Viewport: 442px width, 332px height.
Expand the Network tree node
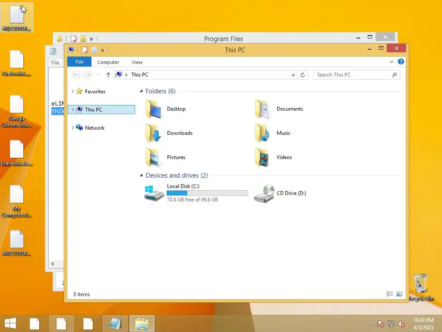point(73,128)
